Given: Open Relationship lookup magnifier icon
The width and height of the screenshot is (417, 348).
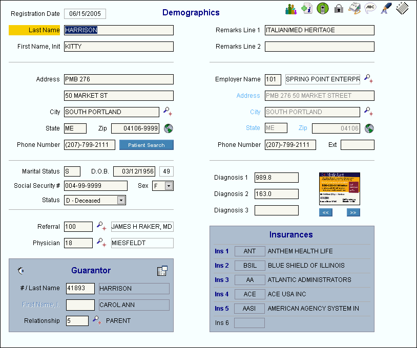Looking at the screenshot, I should click(x=97, y=320).
